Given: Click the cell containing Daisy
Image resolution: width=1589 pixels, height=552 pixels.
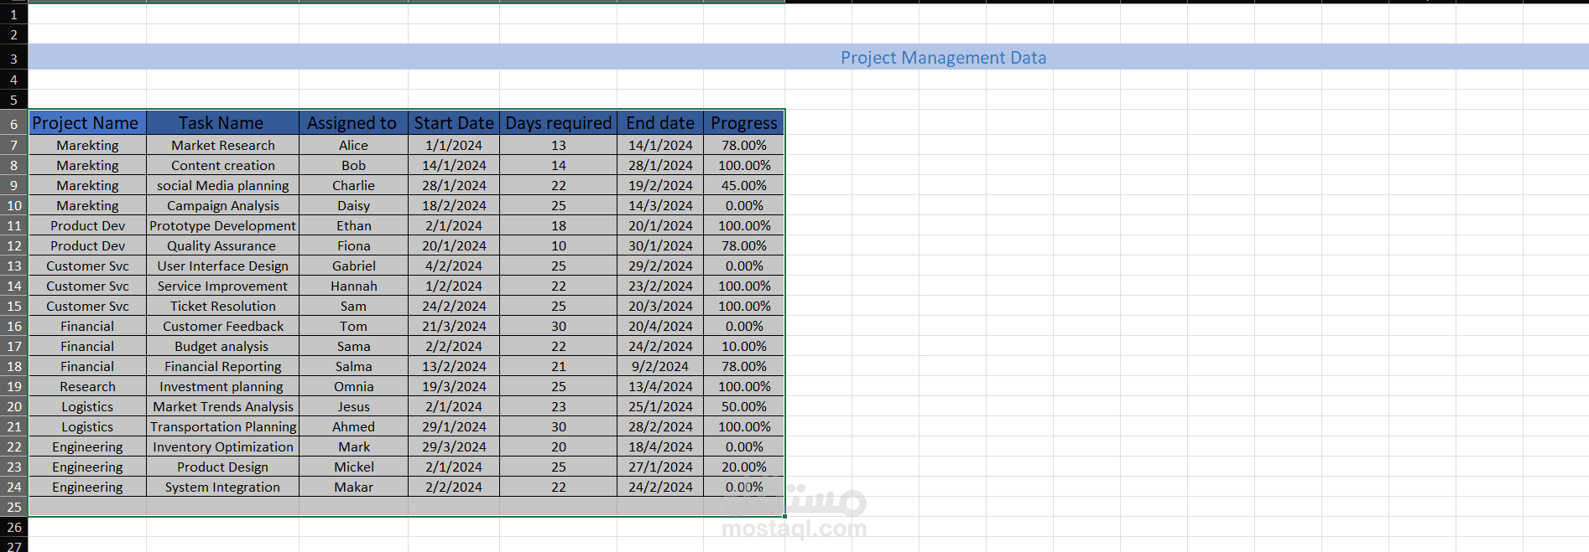Looking at the screenshot, I should coord(353,205).
